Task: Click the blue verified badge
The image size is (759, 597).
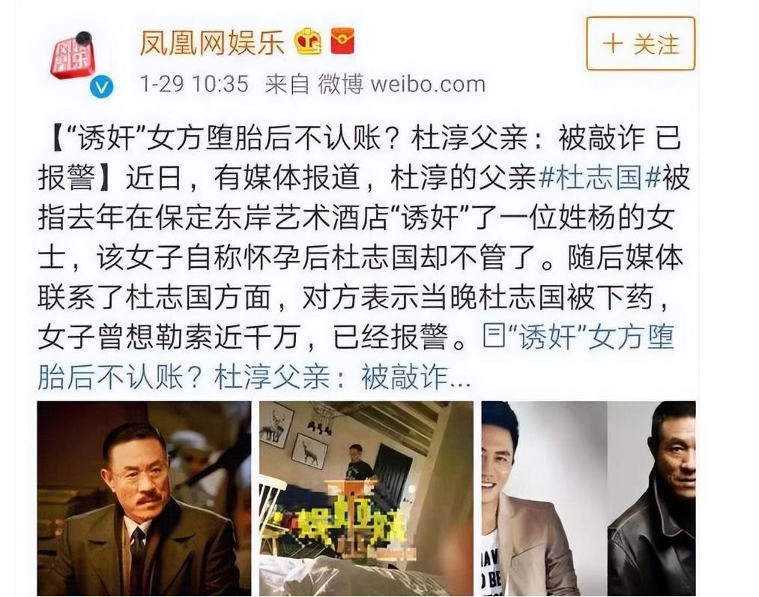Action: coord(102,87)
